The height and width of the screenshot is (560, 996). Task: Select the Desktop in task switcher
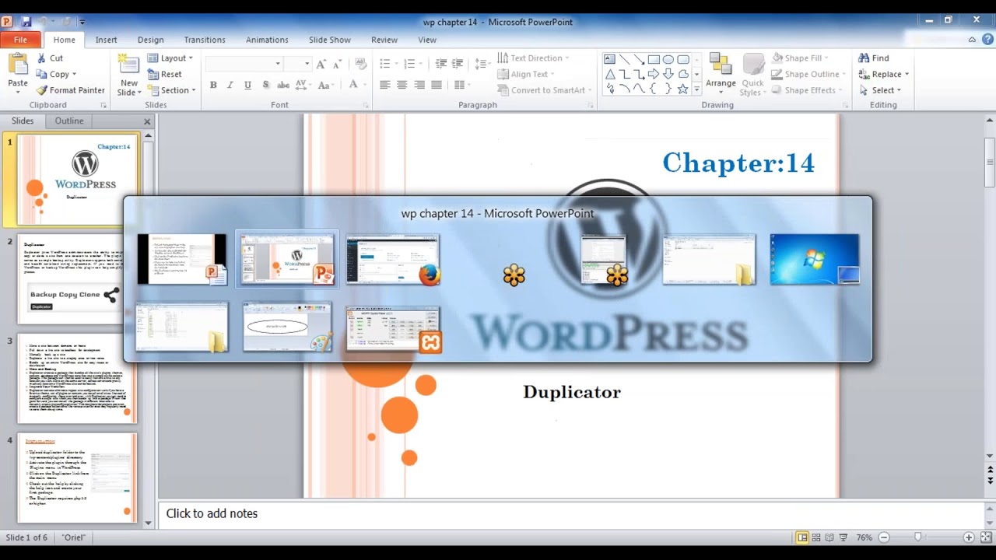click(x=815, y=259)
